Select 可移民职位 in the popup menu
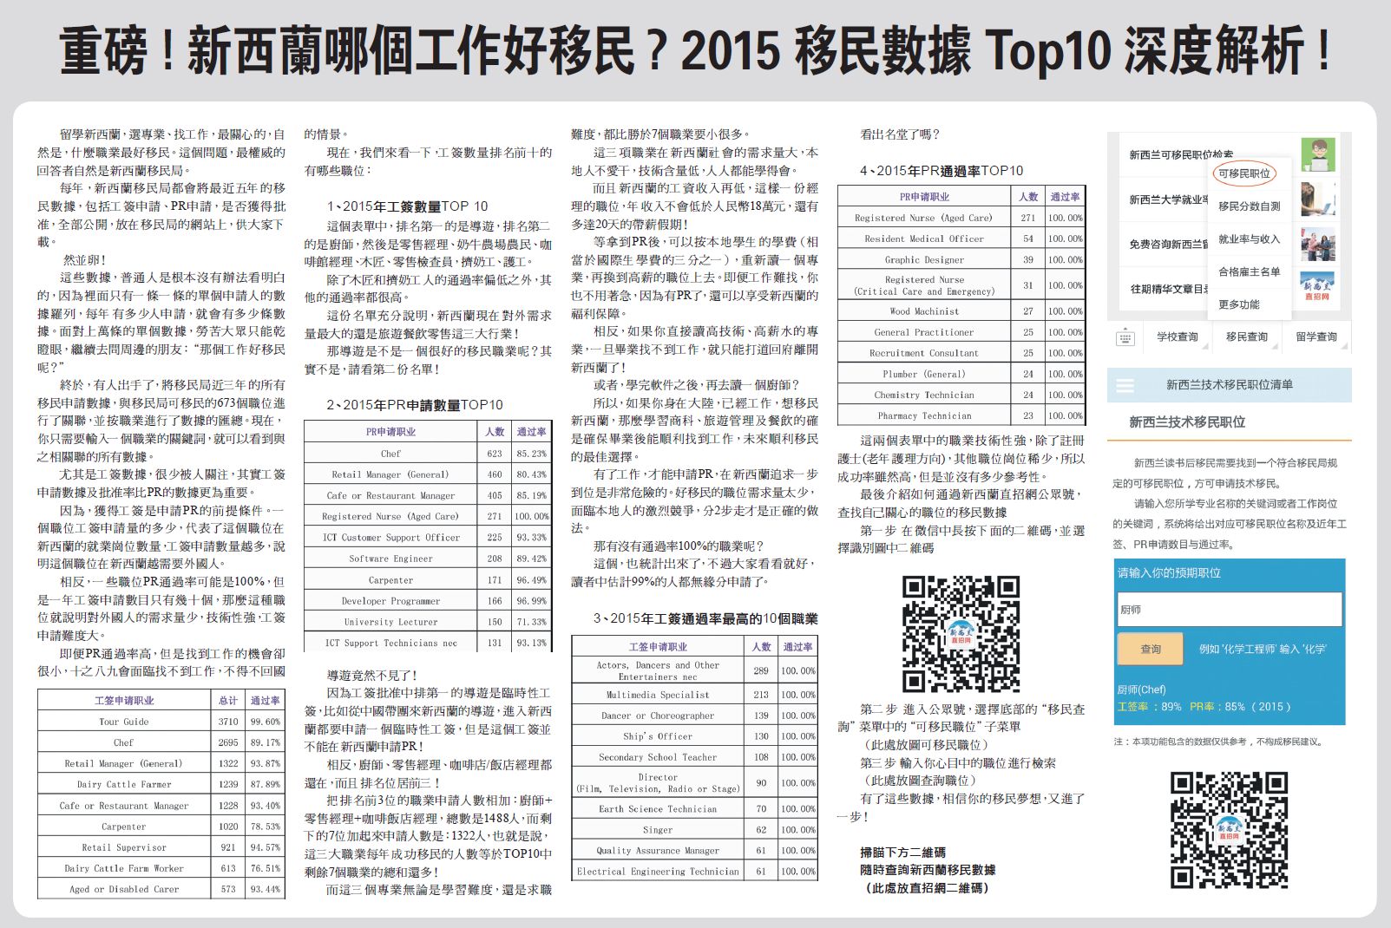The height and width of the screenshot is (928, 1391). pyautogui.click(x=1243, y=173)
